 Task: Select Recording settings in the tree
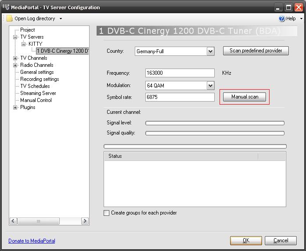point(40,79)
